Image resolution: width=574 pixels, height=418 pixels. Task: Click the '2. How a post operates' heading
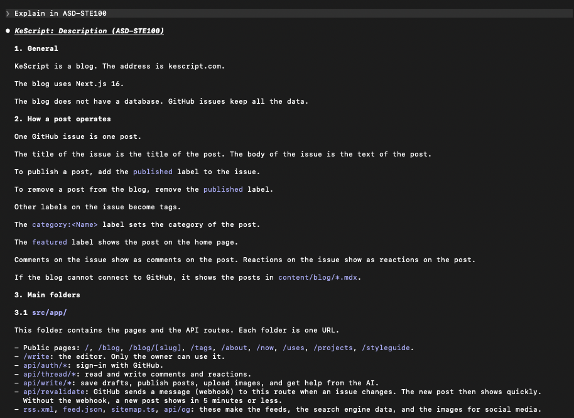63,119
